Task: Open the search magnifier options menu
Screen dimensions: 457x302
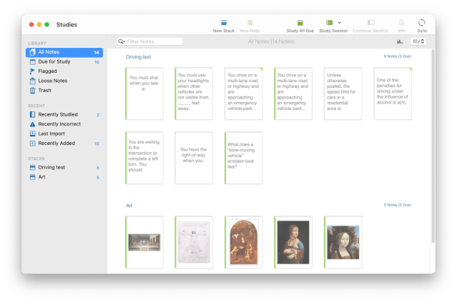Action: [x=122, y=41]
